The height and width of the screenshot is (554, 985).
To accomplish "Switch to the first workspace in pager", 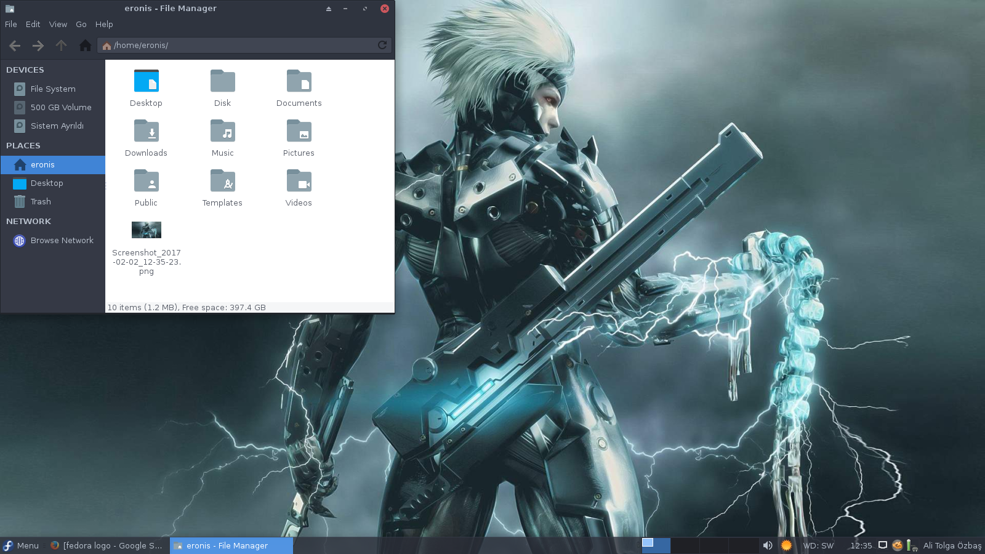I will click(656, 545).
